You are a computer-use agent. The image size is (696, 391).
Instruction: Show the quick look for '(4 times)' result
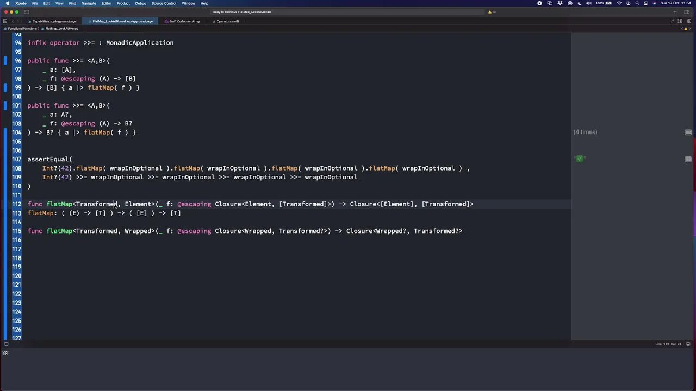688,133
